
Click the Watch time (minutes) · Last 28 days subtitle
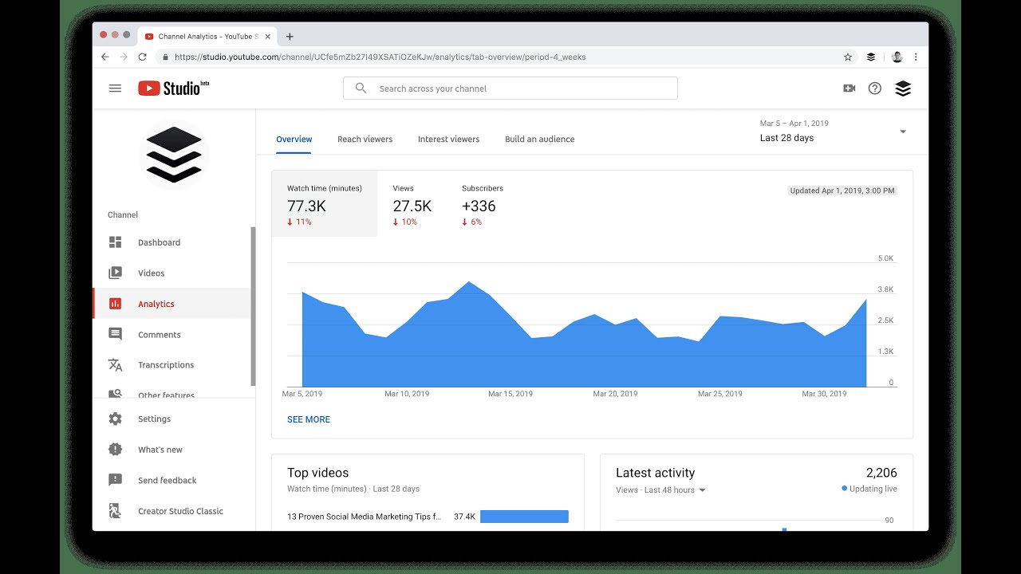[353, 489]
